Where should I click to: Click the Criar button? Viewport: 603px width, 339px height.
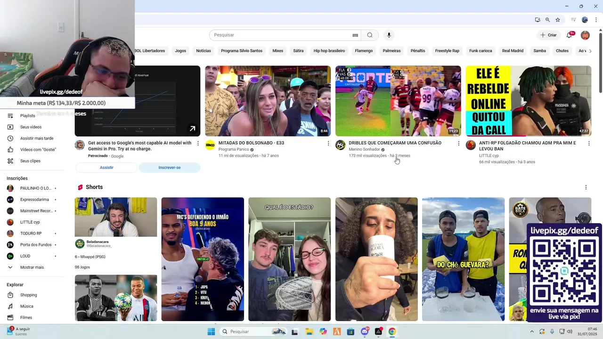(x=548, y=35)
